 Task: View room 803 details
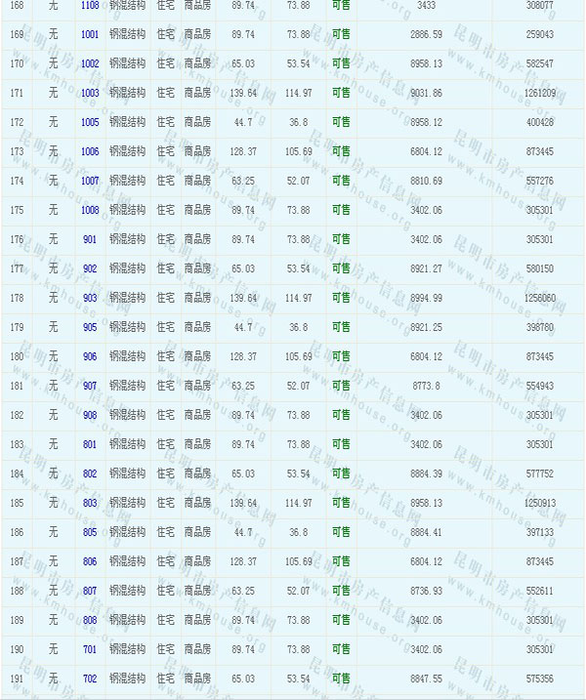tap(90, 504)
